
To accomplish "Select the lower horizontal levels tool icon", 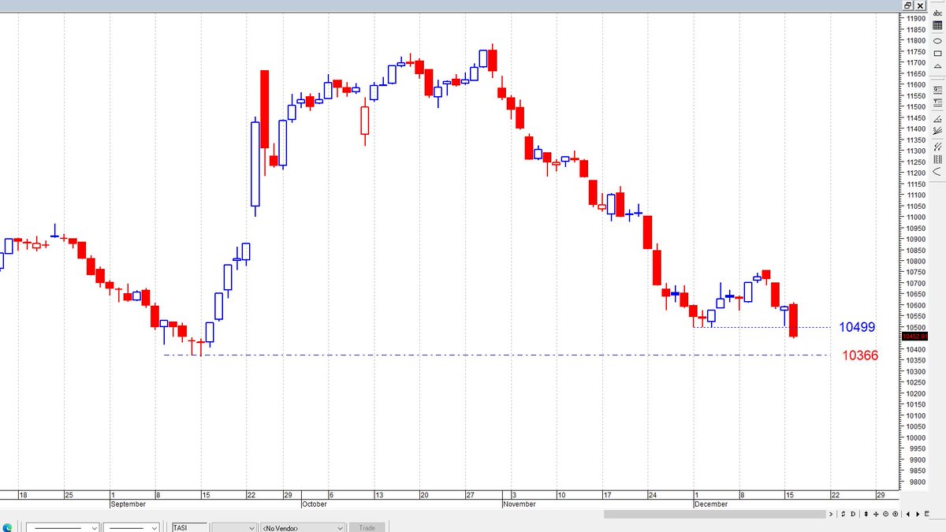I will click(937, 102).
